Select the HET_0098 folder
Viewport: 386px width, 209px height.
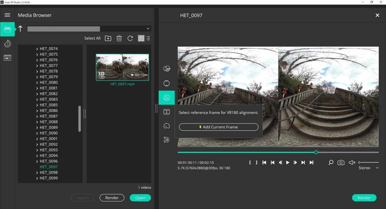pyautogui.click(x=49, y=173)
